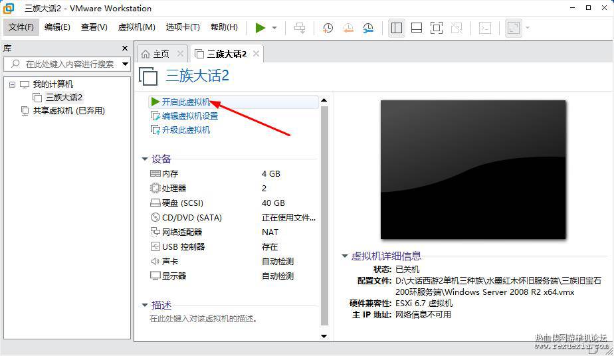Image resolution: width=614 pixels, height=356 pixels.
Task: Toggle the library sidebar view icon
Action: 397,28
